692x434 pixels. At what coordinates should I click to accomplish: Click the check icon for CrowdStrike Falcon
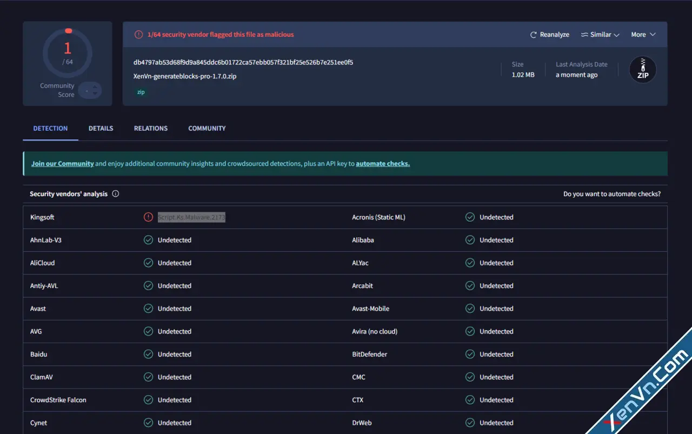click(148, 400)
